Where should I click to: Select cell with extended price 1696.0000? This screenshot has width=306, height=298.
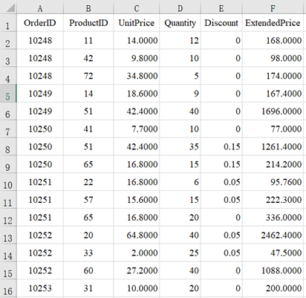pos(273,111)
